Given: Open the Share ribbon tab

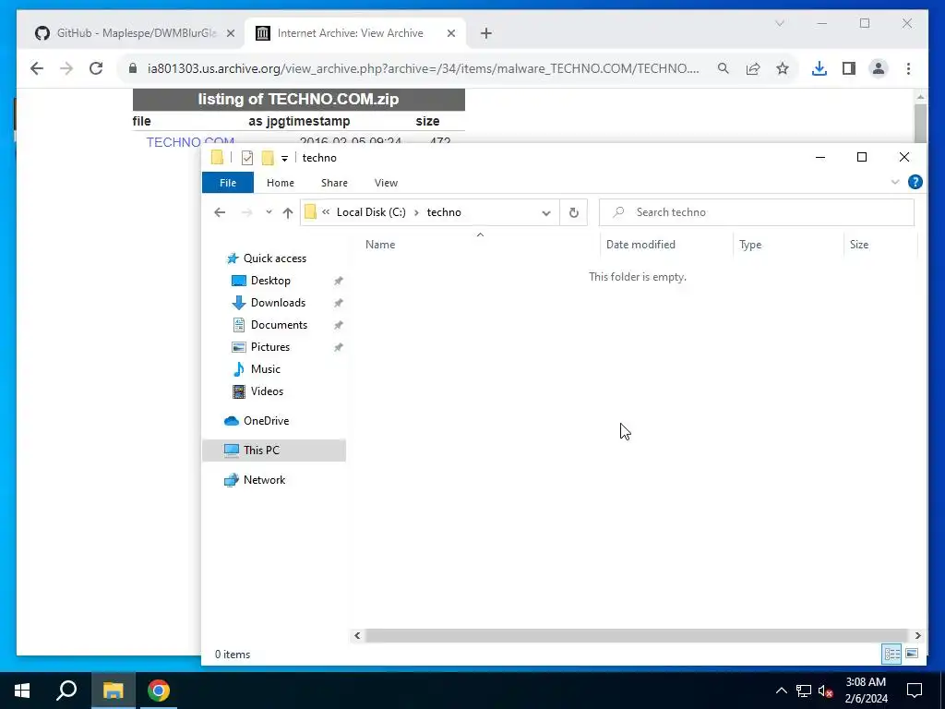Looking at the screenshot, I should (334, 183).
